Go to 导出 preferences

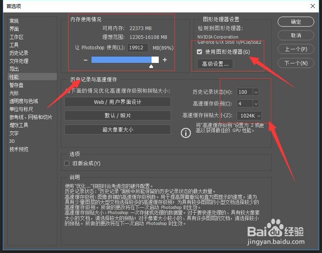(x=14, y=69)
